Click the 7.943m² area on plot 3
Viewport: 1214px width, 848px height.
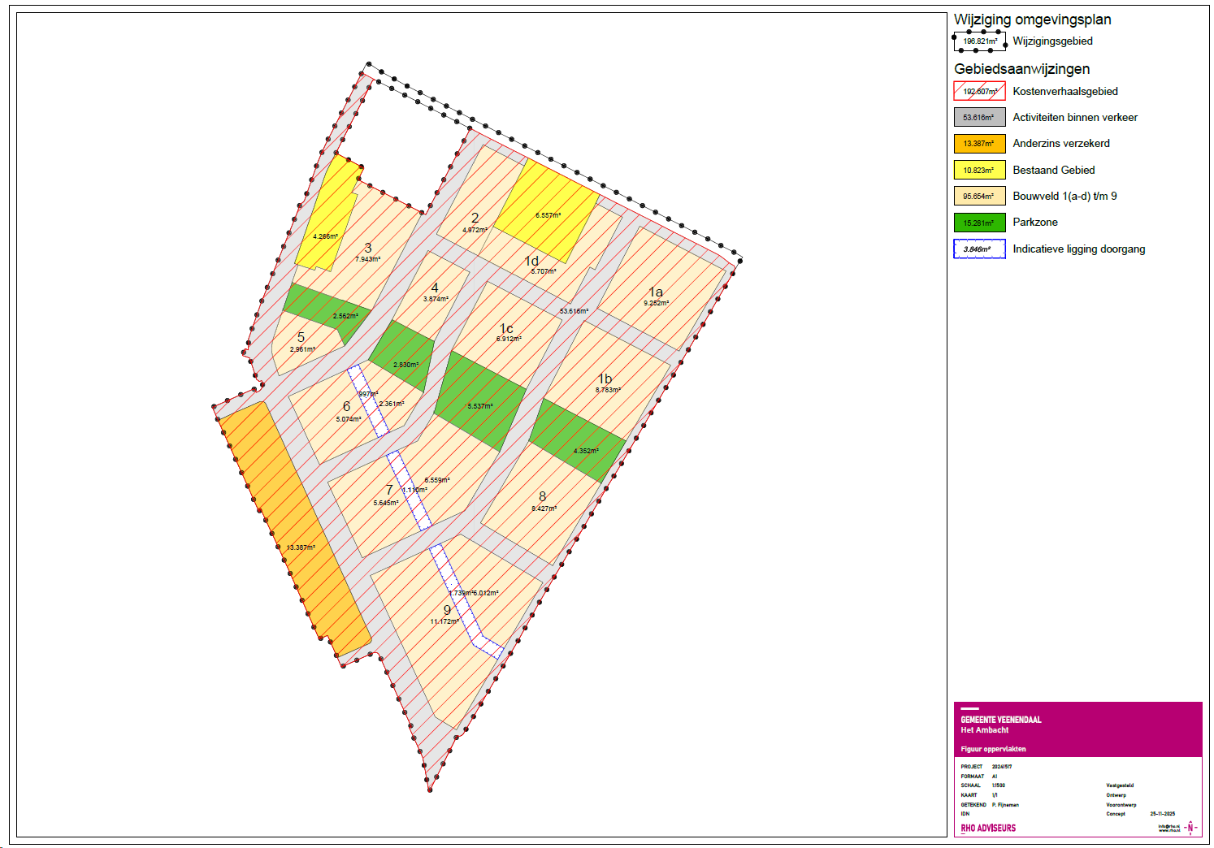pos(367,259)
